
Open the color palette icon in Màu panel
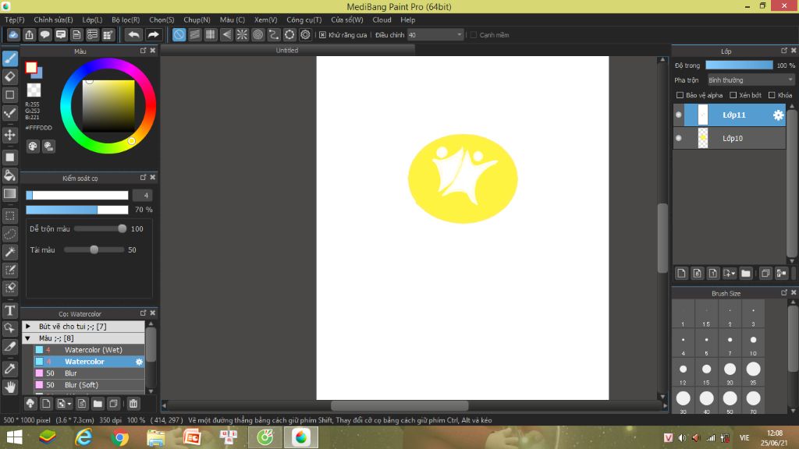click(33, 147)
